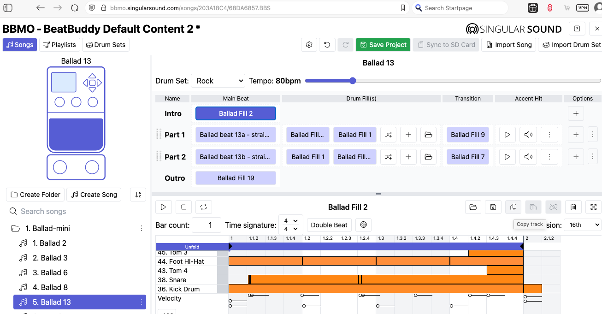This screenshot has height=314, width=602.
Task: Open a track file in the editor
Action: [473, 207]
